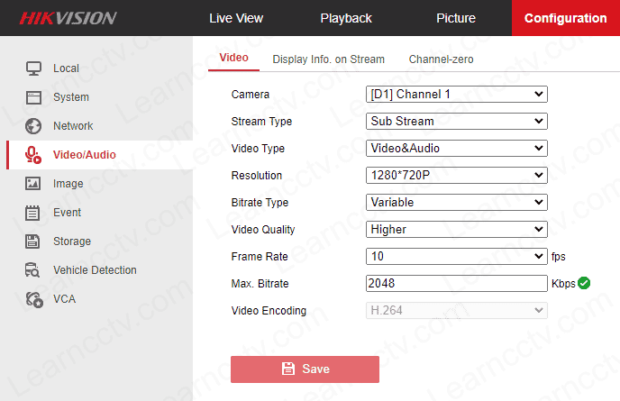620x401 pixels.
Task: Open the Stream Type dropdown
Action: 456,121
